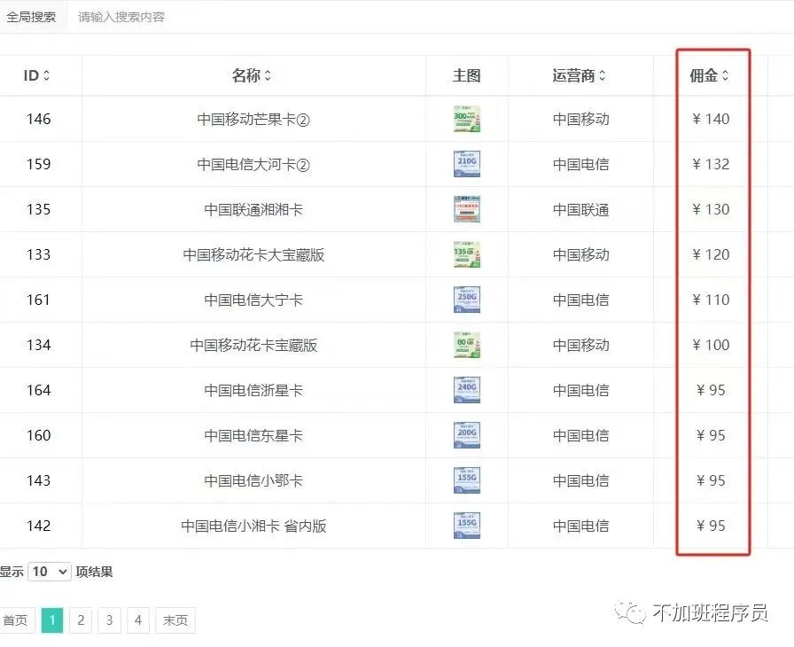Click ID cell 164
Image resolution: width=794 pixels, height=647 pixels.
(x=38, y=390)
